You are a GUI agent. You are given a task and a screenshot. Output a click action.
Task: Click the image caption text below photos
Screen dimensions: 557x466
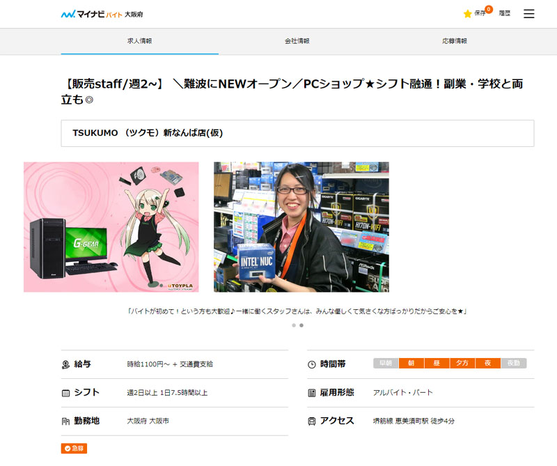point(297,311)
